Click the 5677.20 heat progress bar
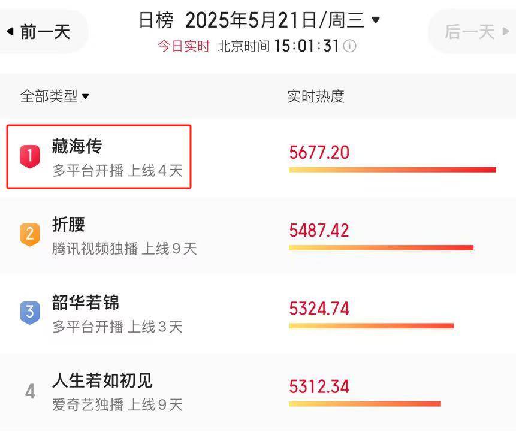 point(393,170)
